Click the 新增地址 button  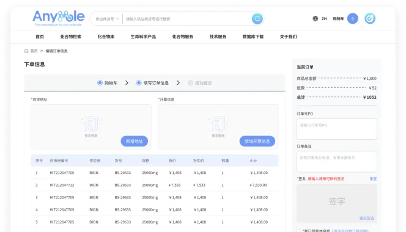coord(135,141)
